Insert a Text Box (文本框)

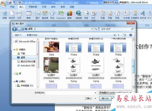click(126, 15)
